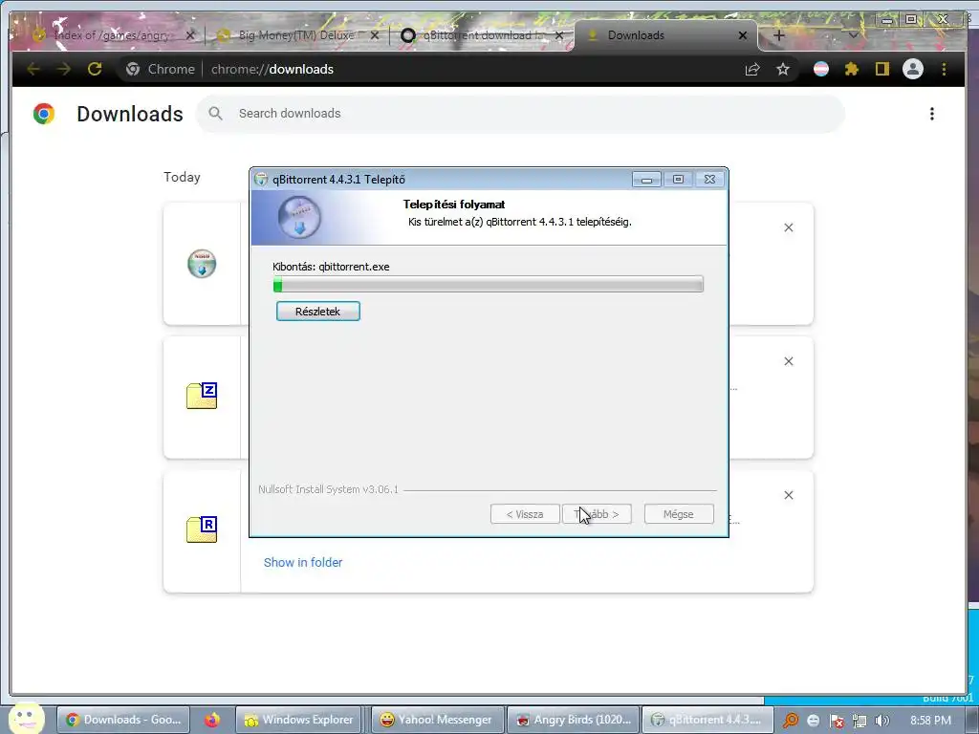Open a new browser tab
979x734 pixels.
point(778,35)
